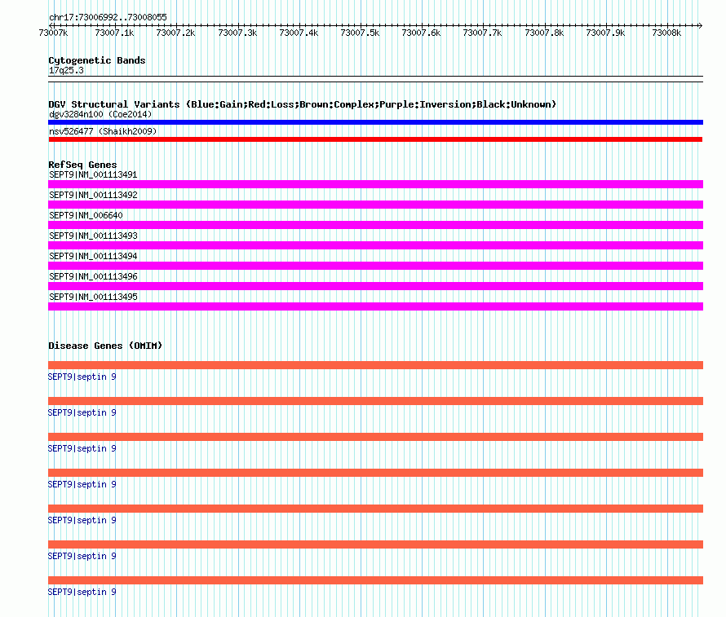
Task: Click the magenta bar under SEPT9|NM_006640
Action: click(x=375, y=225)
